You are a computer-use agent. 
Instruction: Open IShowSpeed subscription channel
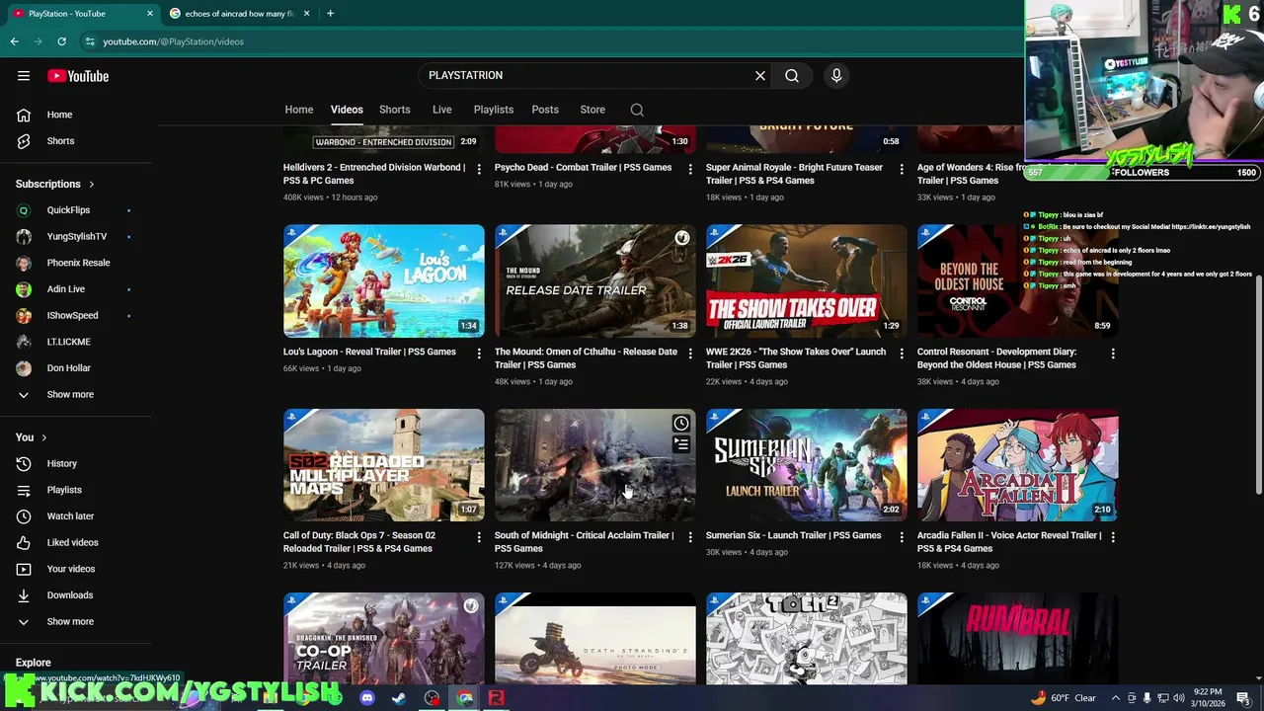tap(77, 316)
